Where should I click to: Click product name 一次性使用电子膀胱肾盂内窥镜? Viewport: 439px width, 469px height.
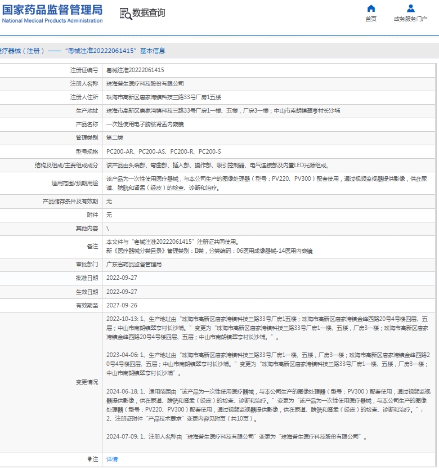pos(145,124)
